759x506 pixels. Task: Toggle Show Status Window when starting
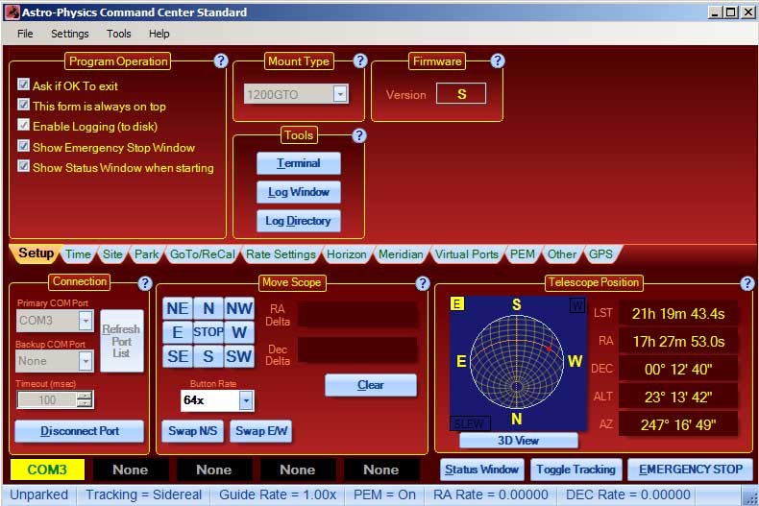[23, 166]
